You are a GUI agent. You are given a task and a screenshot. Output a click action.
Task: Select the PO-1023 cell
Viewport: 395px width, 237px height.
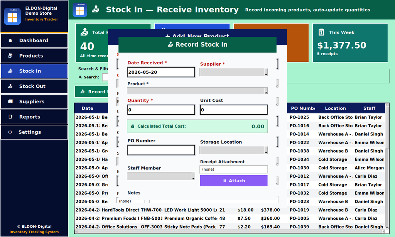pyautogui.click(x=299, y=202)
